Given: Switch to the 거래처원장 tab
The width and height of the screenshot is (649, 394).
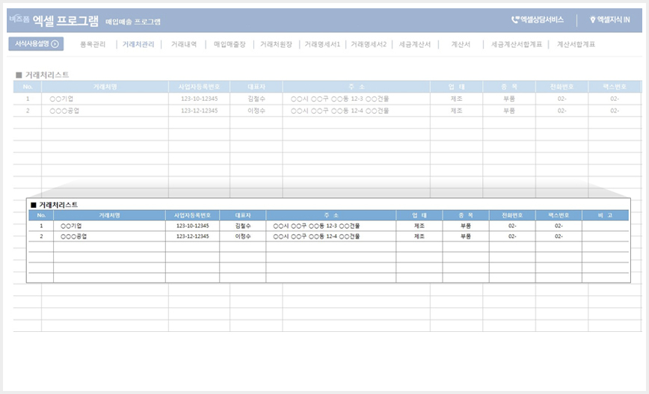Looking at the screenshot, I should point(276,44).
